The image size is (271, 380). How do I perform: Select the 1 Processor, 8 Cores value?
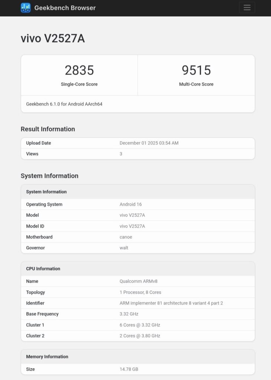click(140, 292)
